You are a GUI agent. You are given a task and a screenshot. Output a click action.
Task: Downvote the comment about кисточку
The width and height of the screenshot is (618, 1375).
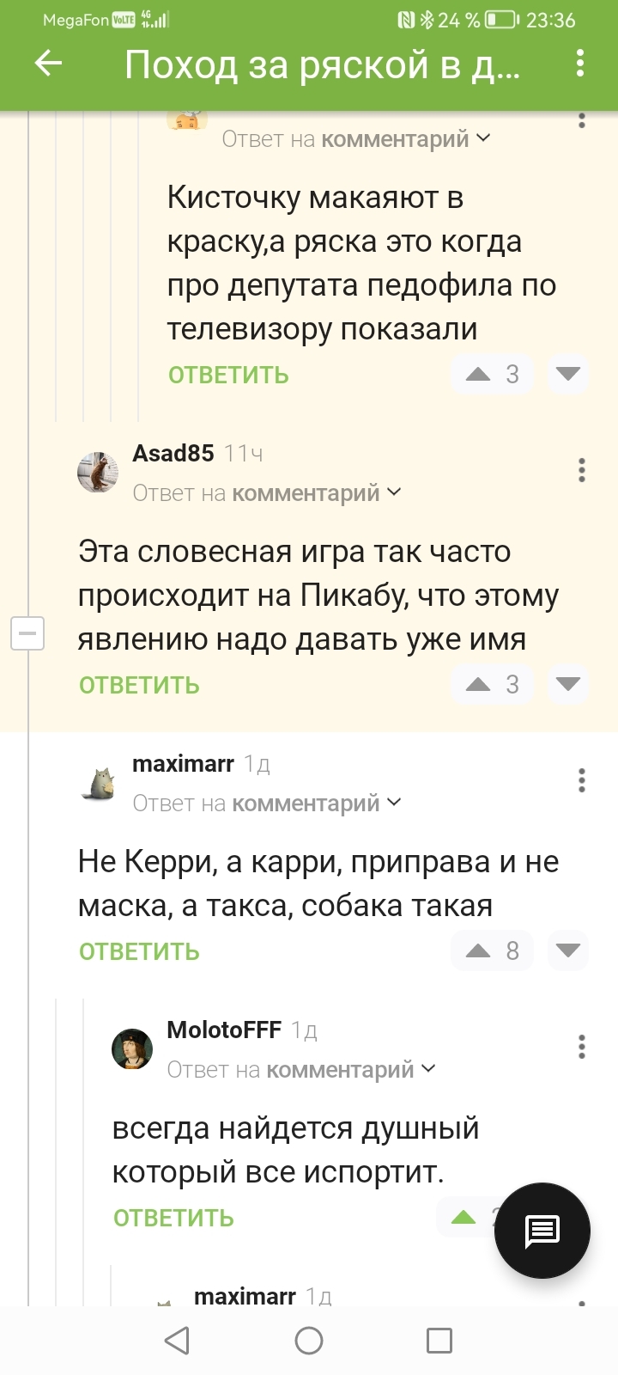(x=568, y=375)
